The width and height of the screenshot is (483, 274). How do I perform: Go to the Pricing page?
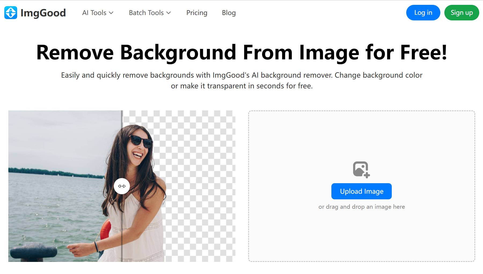197,13
